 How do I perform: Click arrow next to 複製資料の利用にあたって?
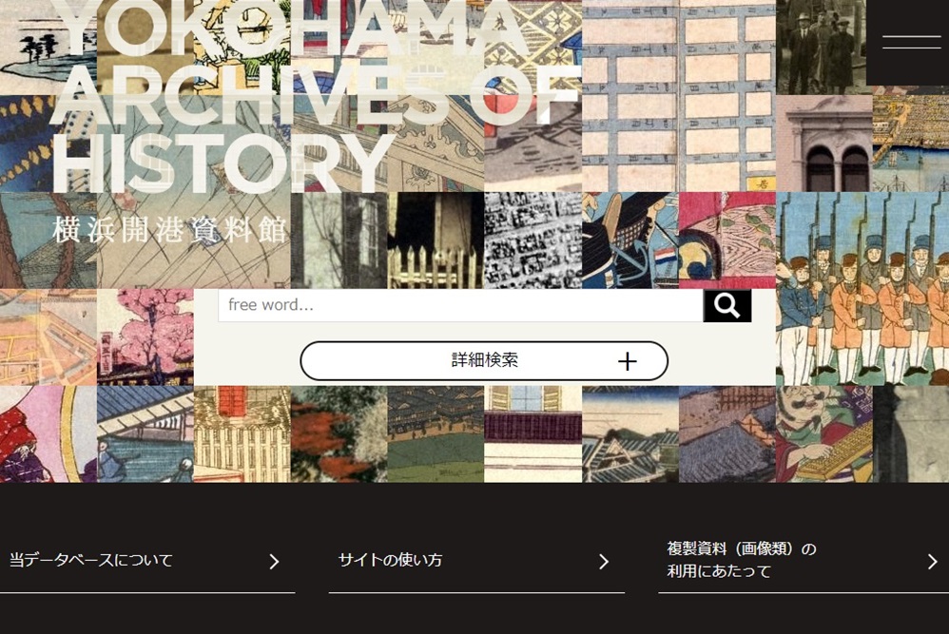coord(933,562)
